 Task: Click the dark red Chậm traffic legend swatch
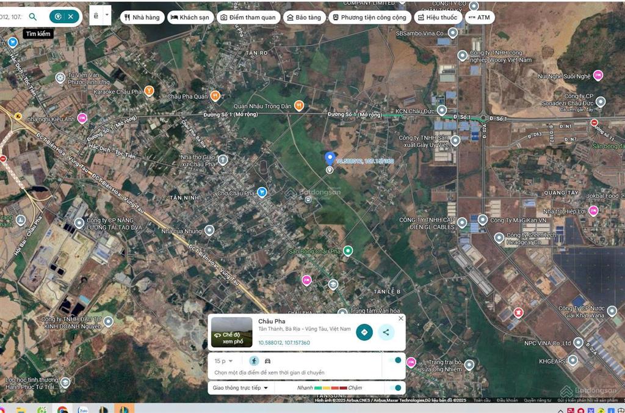[343, 388]
